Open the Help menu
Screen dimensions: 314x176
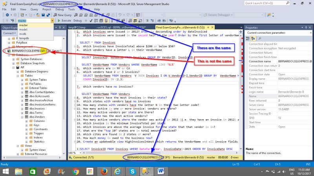click(97, 9)
